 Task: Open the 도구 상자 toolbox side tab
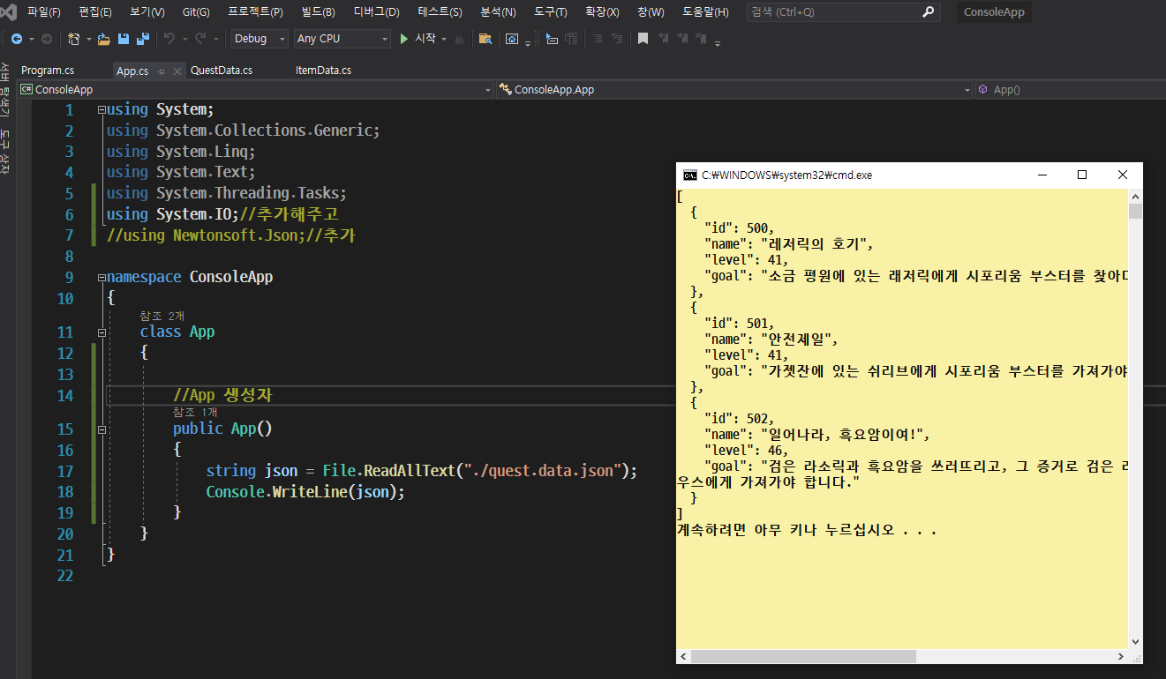coord(5,151)
